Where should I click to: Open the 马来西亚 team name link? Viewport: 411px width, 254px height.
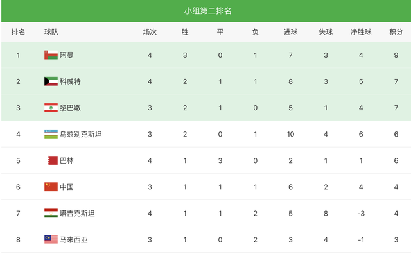[74, 240]
